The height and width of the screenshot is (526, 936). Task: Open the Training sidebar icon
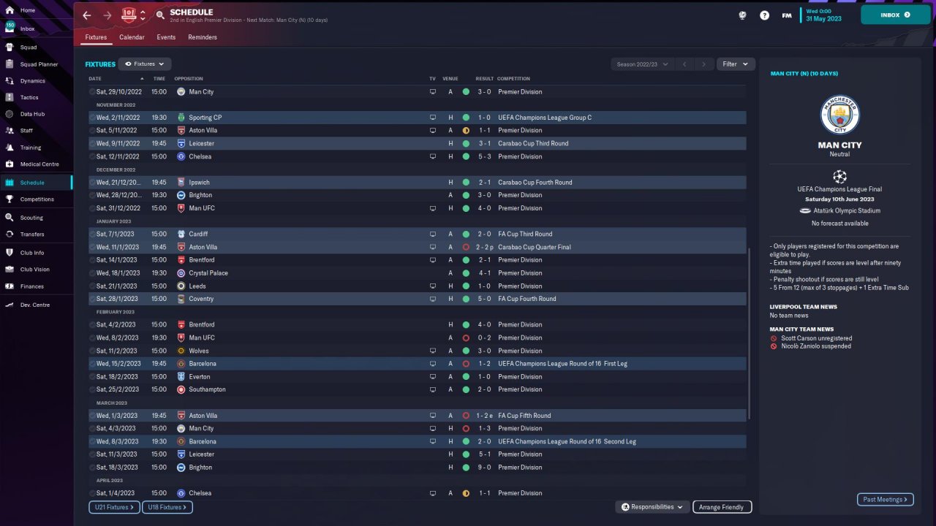tap(10, 148)
